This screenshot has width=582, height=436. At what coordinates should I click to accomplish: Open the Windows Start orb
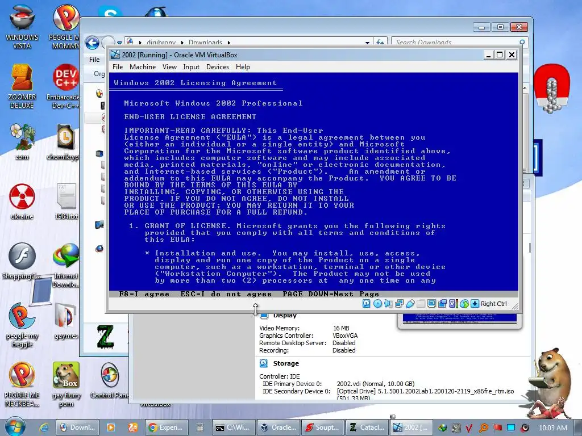coord(15,427)
